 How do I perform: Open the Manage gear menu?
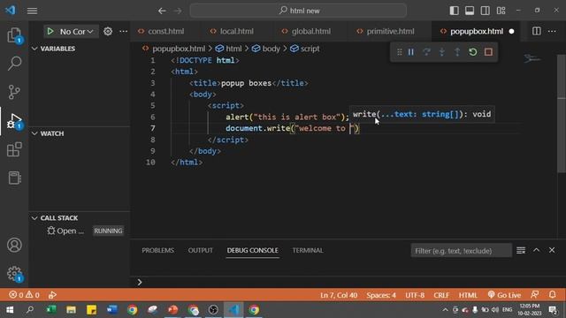(x=14, y=274)
